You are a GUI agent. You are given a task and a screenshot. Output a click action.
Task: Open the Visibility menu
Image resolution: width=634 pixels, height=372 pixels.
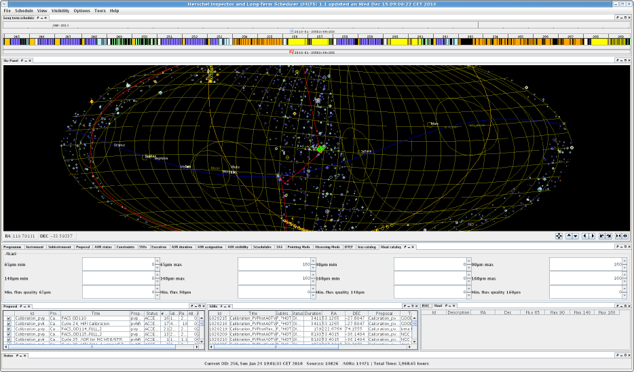pos(60,11)
